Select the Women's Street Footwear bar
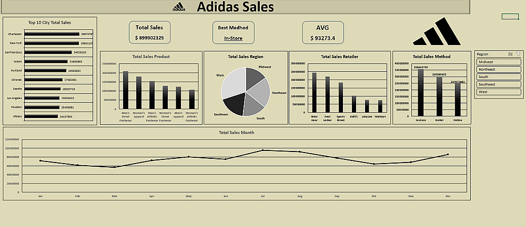The image size is (526, 227). [165, 98]
